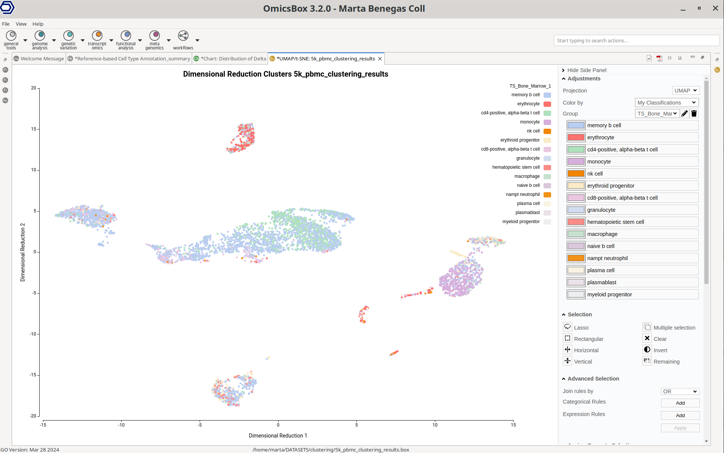
Task: Export chart as PDF icon
Action: [659, 58]
